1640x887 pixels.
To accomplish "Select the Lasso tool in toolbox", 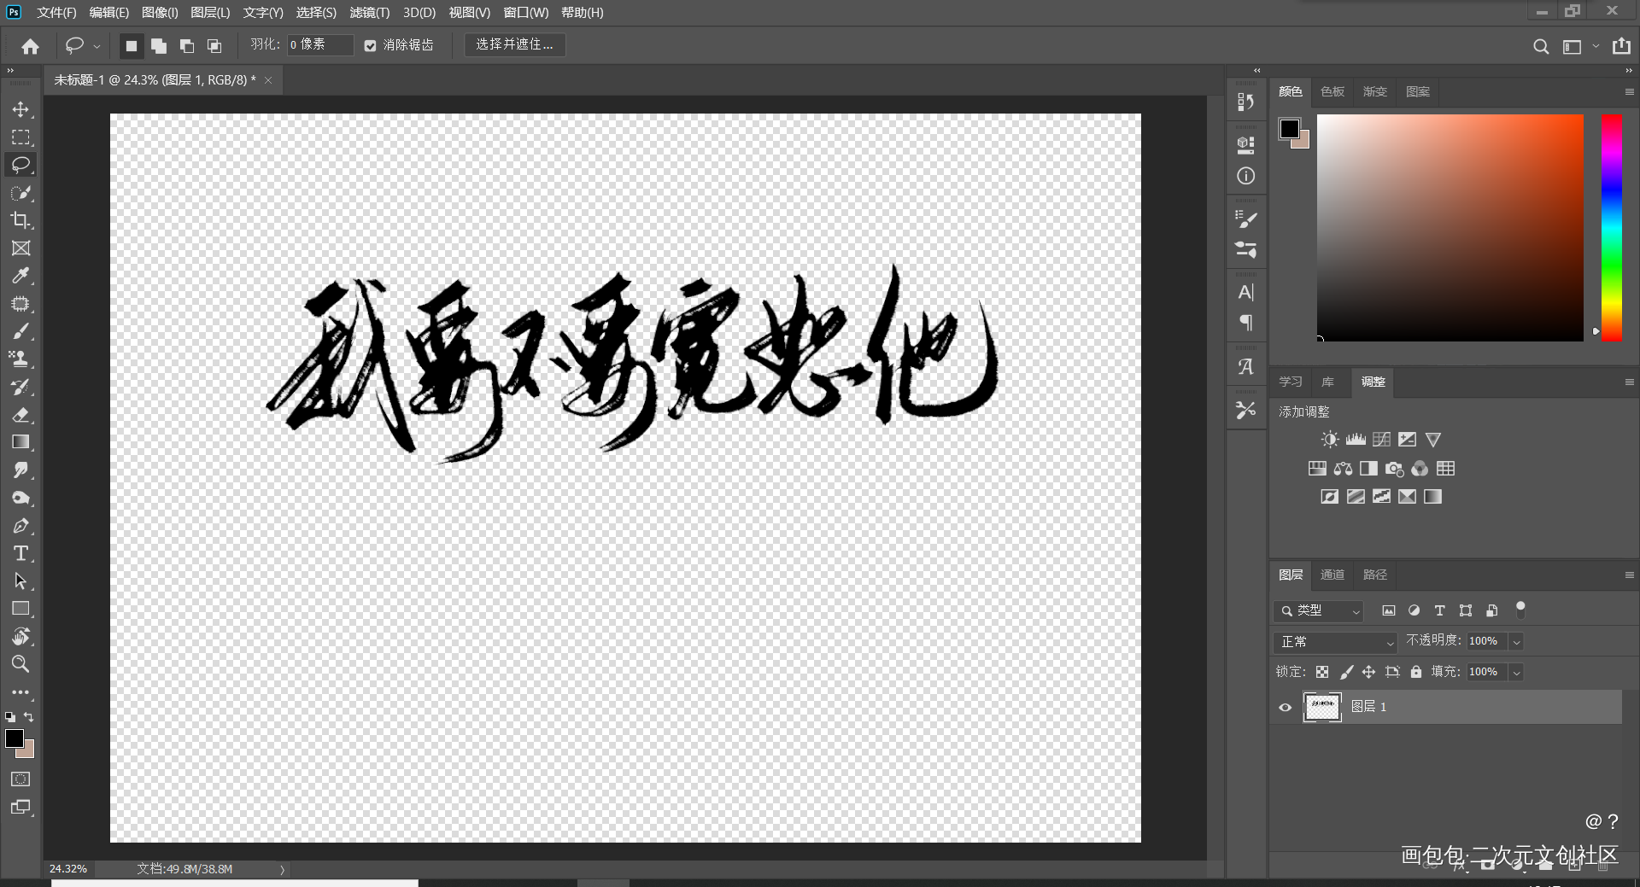I will [20, 165].
